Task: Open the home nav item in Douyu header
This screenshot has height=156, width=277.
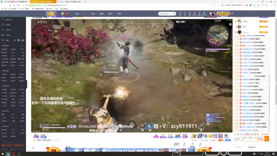Action: [x=77, y=14]
